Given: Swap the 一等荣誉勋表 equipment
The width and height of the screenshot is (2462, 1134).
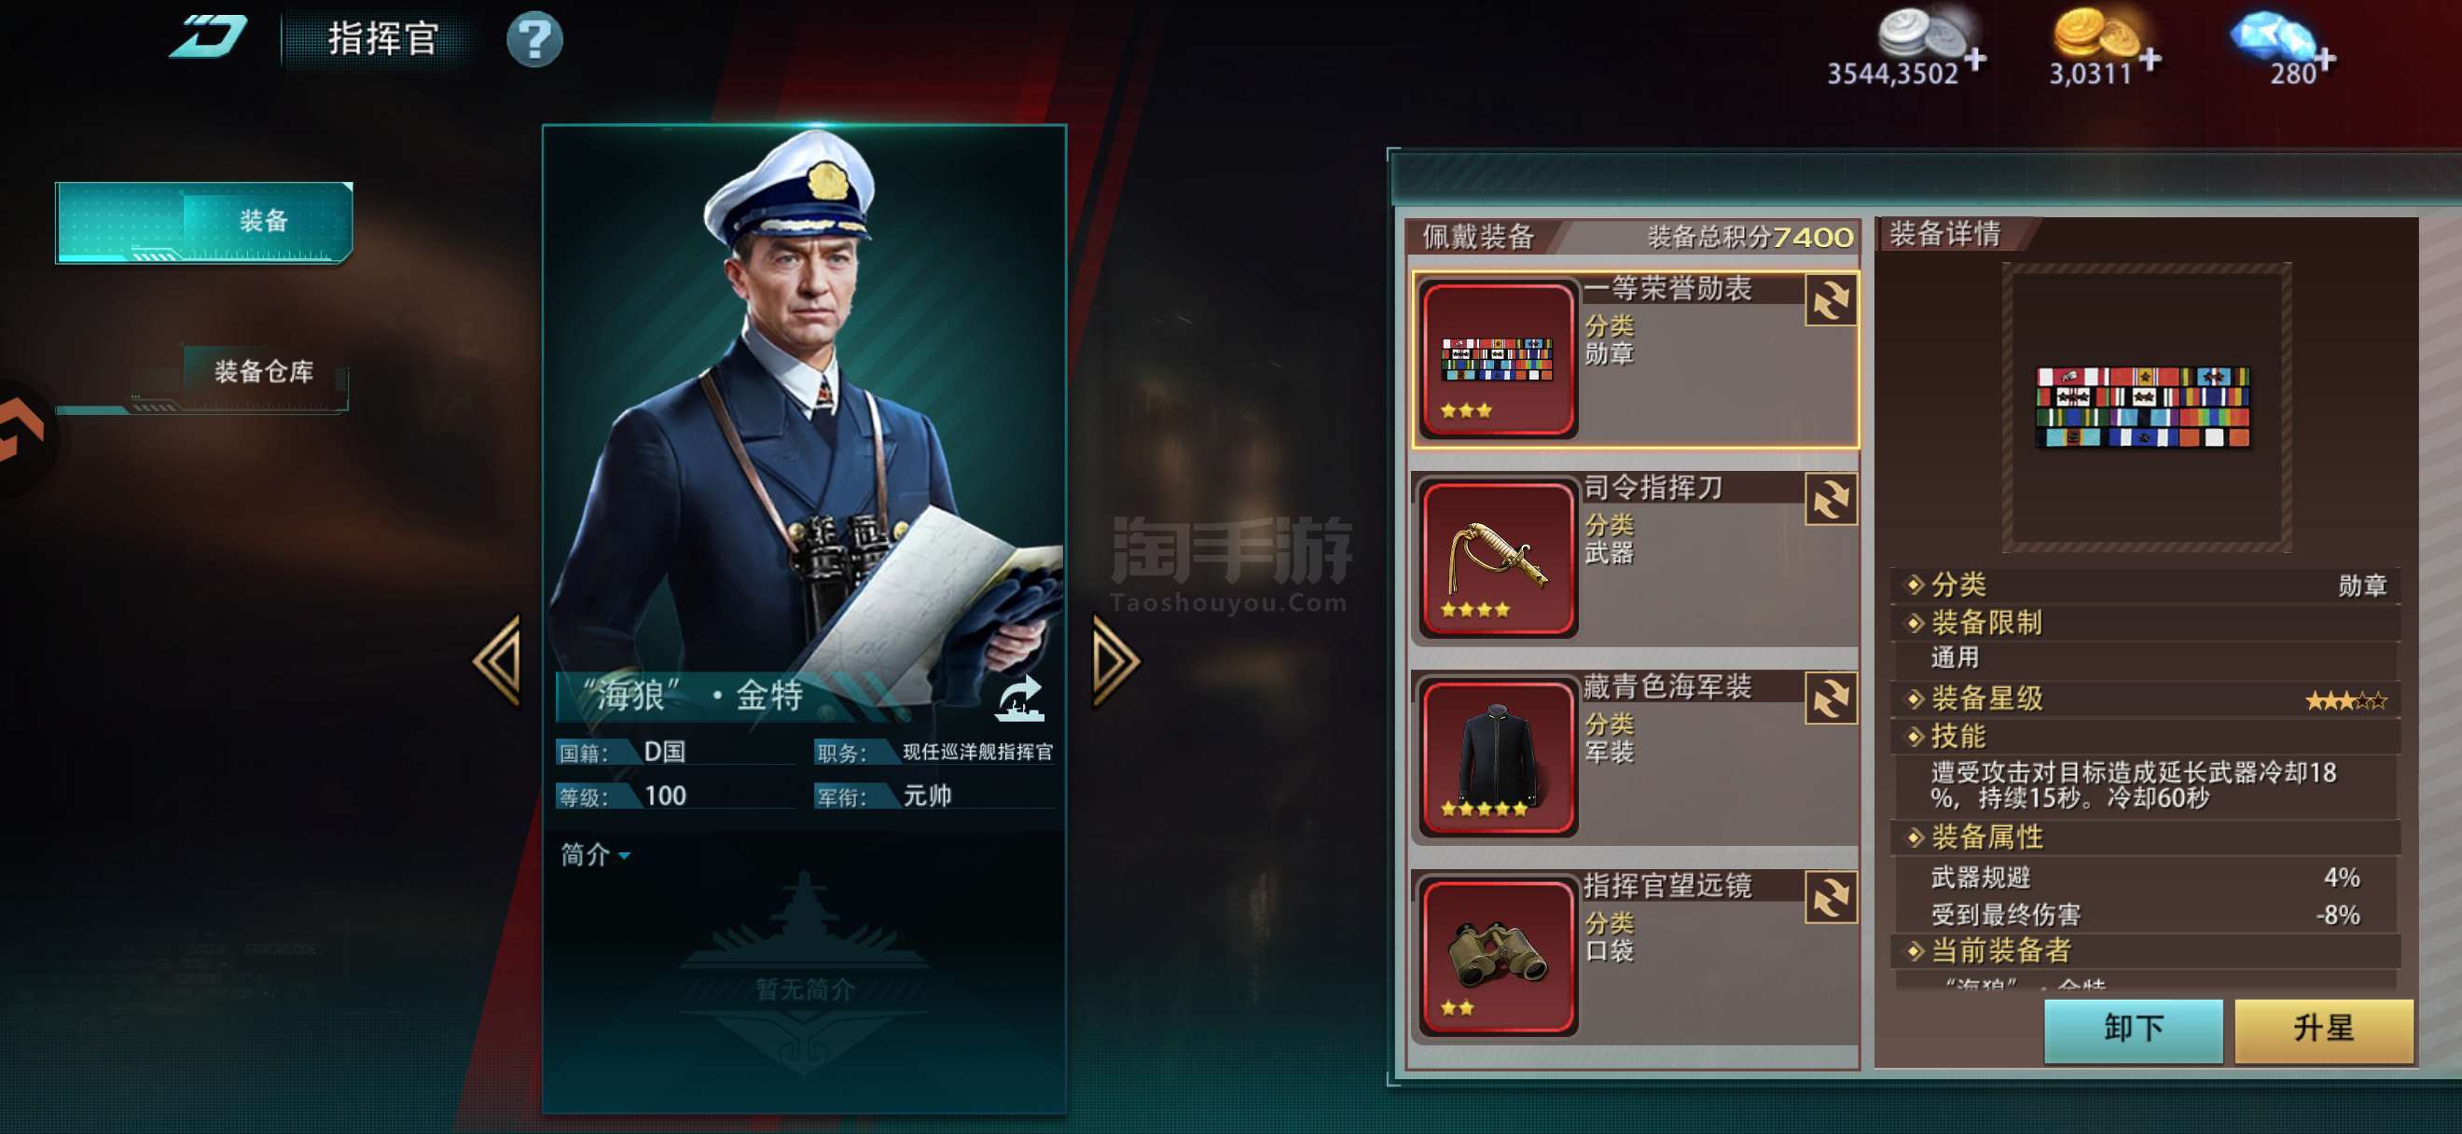Looking at the screenshot, I should tap(1831, 300).
